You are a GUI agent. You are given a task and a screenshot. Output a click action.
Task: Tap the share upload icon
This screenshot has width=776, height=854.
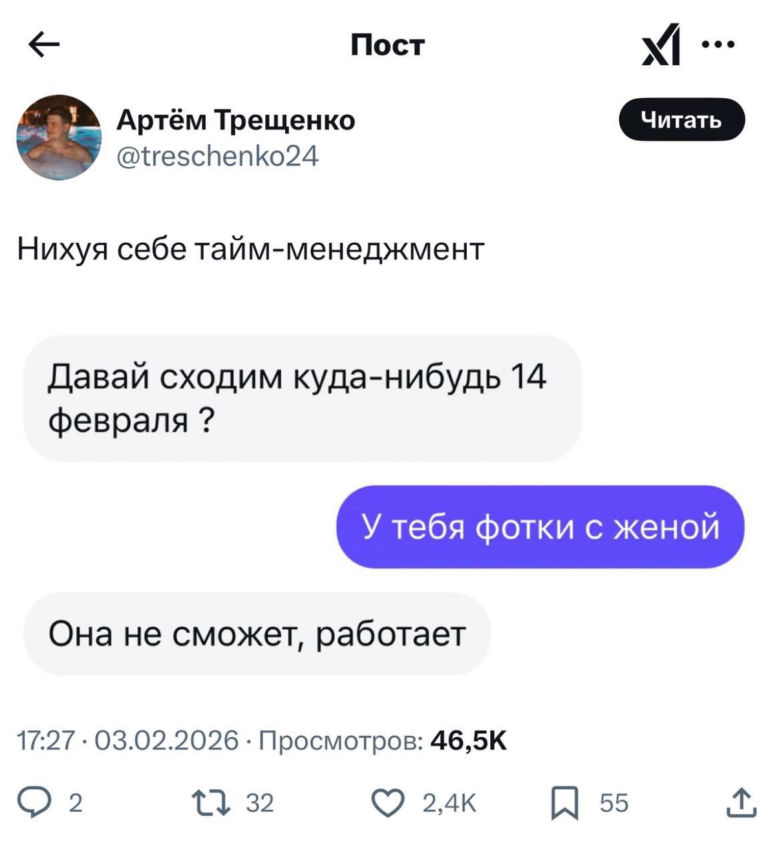point(741,802)
